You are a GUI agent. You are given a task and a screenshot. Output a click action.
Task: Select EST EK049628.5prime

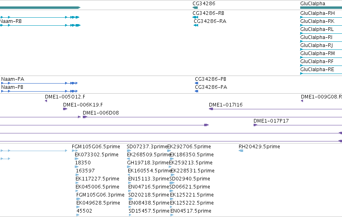click(98, 203)
